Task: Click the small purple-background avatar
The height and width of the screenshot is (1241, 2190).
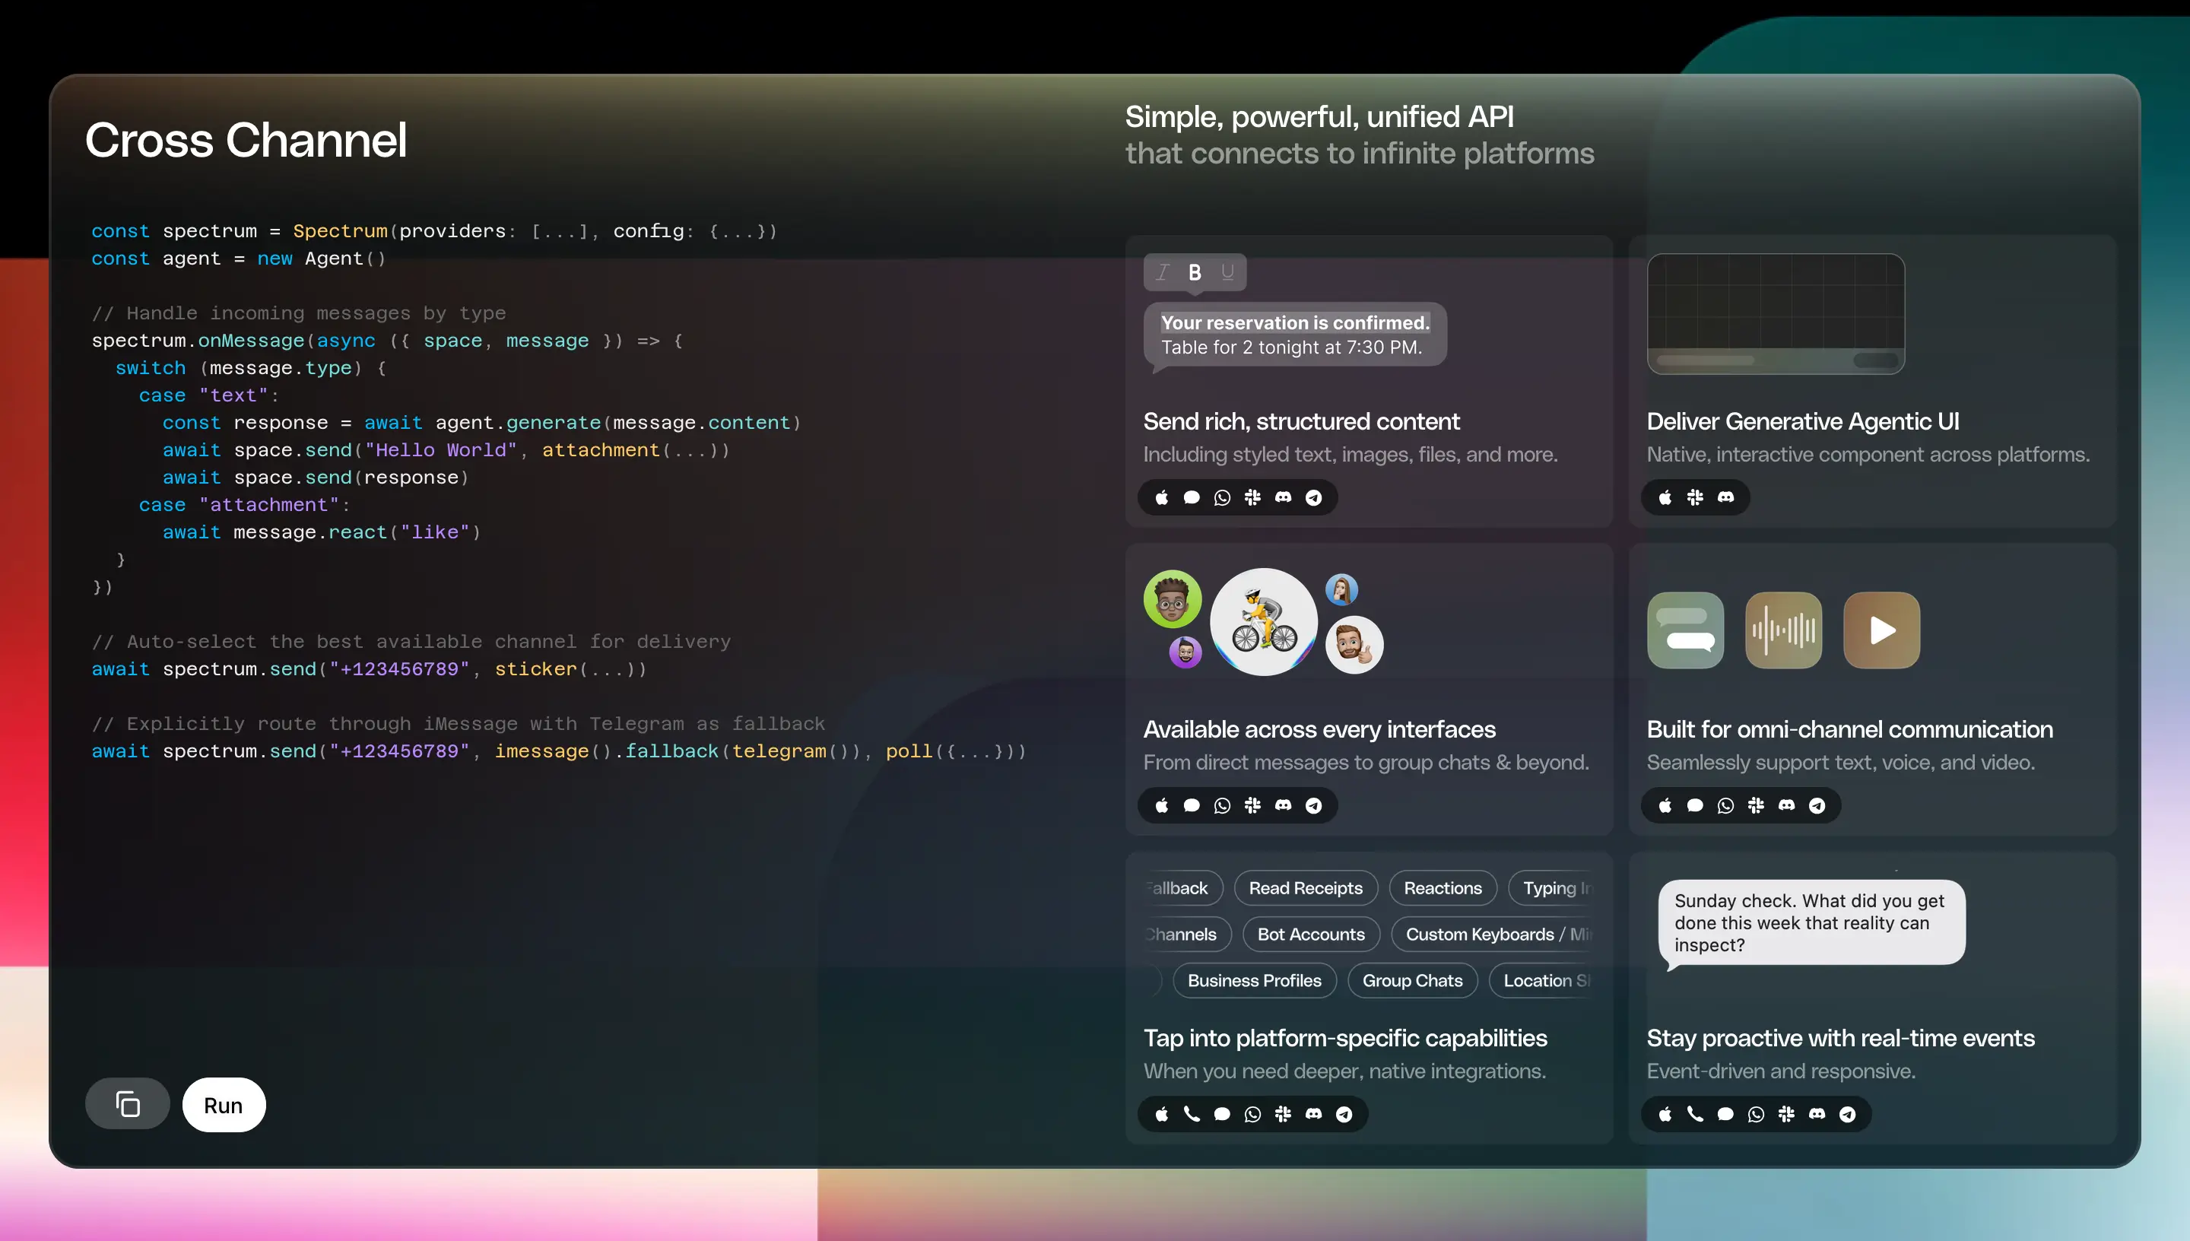Action: coord(1185,652)
